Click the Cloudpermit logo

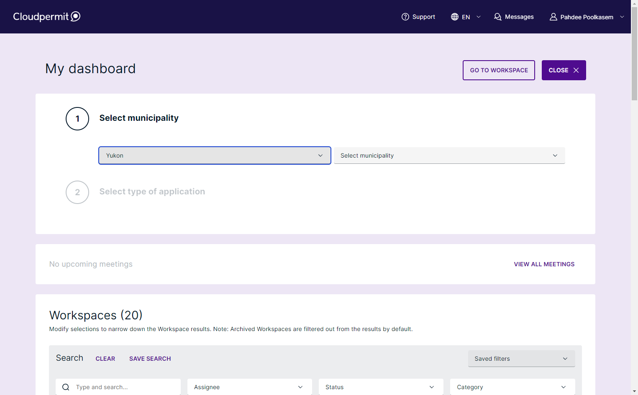[x=46, y=16]
